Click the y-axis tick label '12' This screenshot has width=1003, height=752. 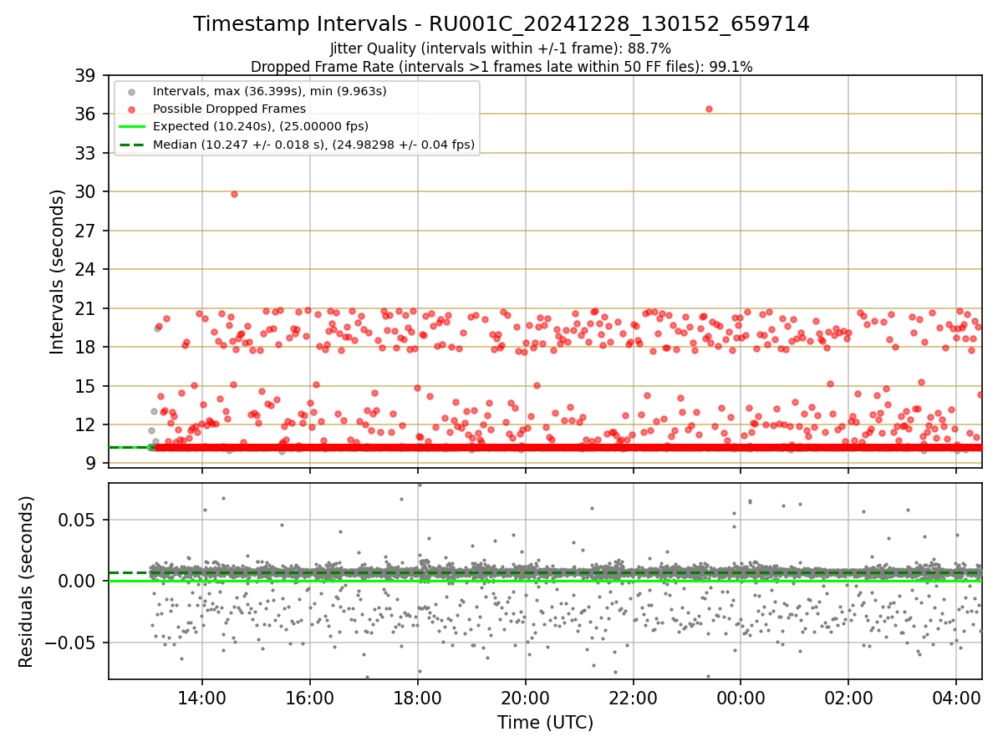pyautogui.click(x=86, y=424)
